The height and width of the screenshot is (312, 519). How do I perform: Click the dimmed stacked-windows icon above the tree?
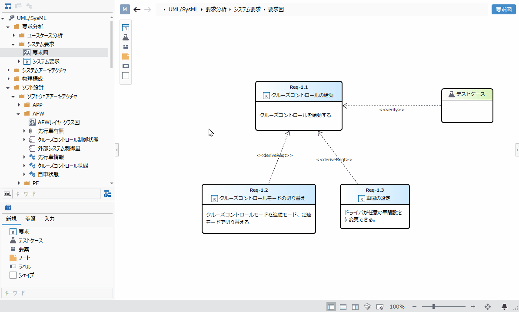(x=19, y=6)
